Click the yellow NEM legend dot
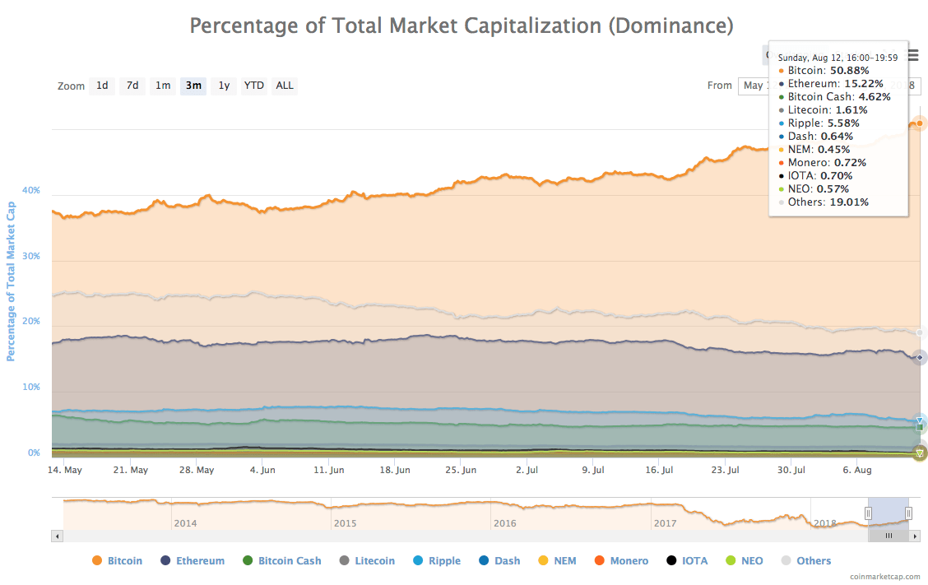Viewport: 928px width, 585px height. [x=545, y=560]
